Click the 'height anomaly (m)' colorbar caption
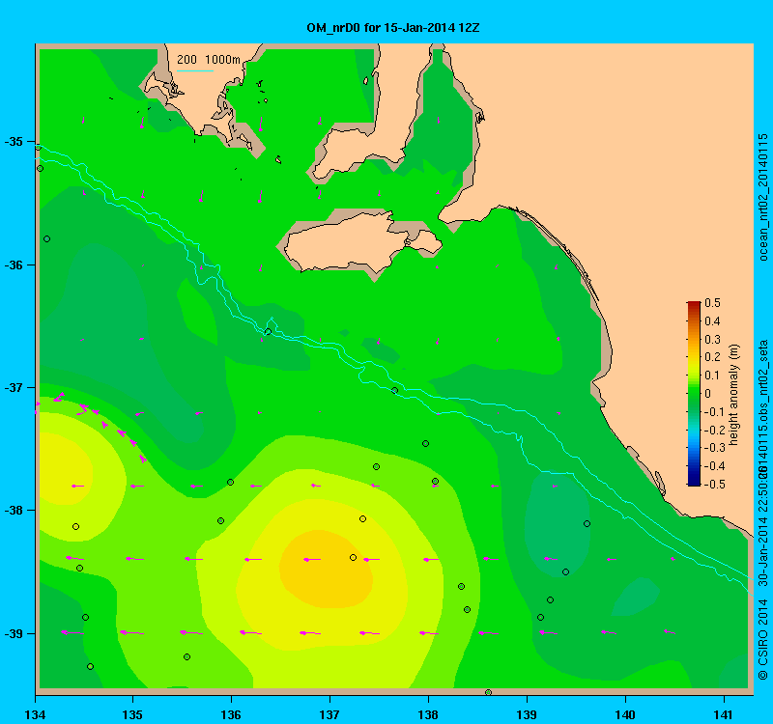Viewport: 773px width, 724px height. pyautogui.click(x=734, y=395)
